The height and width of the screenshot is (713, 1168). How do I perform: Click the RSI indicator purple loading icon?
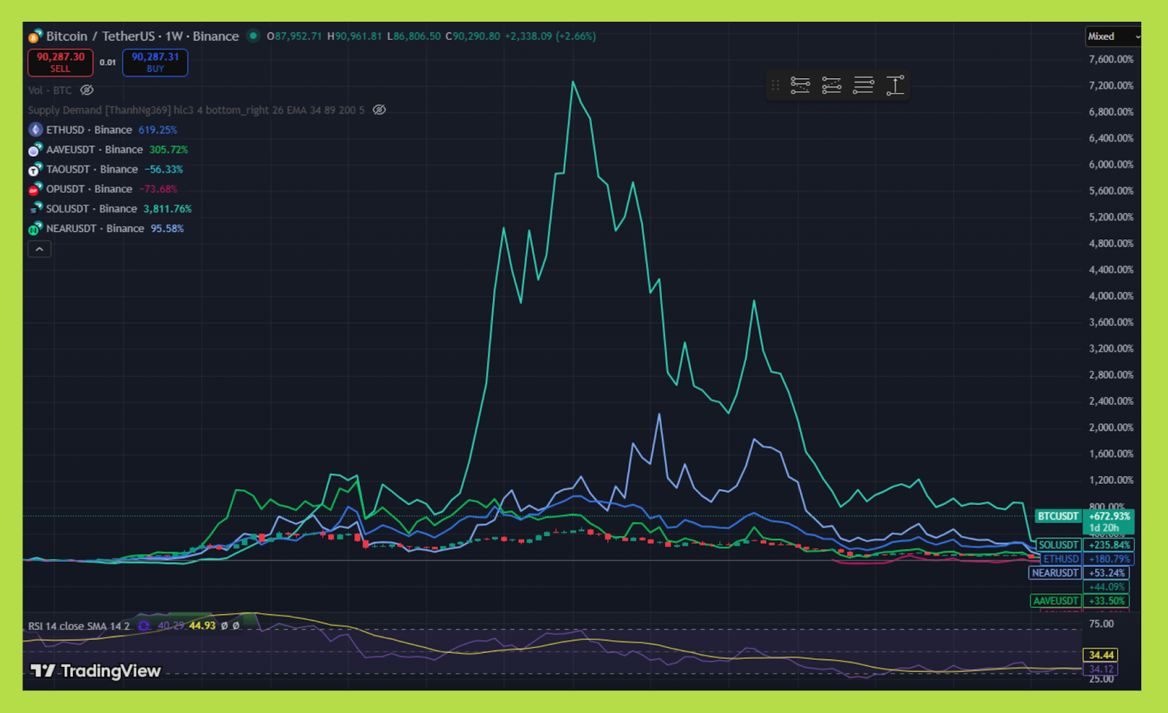click(x=144, y=626)
